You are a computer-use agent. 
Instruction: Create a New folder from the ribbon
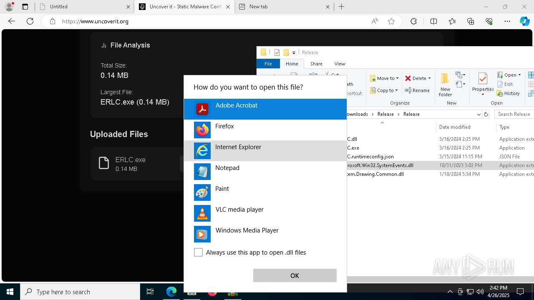(445, 85)
